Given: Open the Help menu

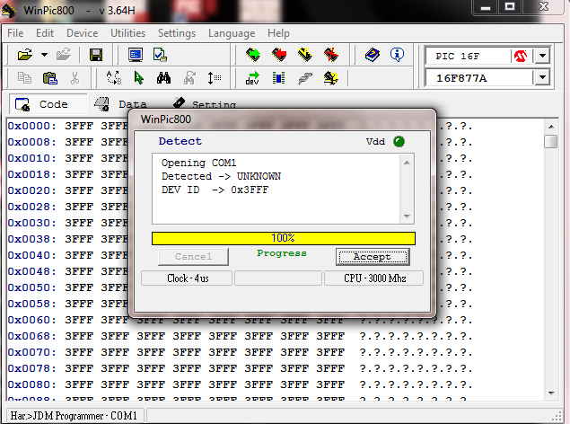Looking at the screenshot, I should [278, 33].
